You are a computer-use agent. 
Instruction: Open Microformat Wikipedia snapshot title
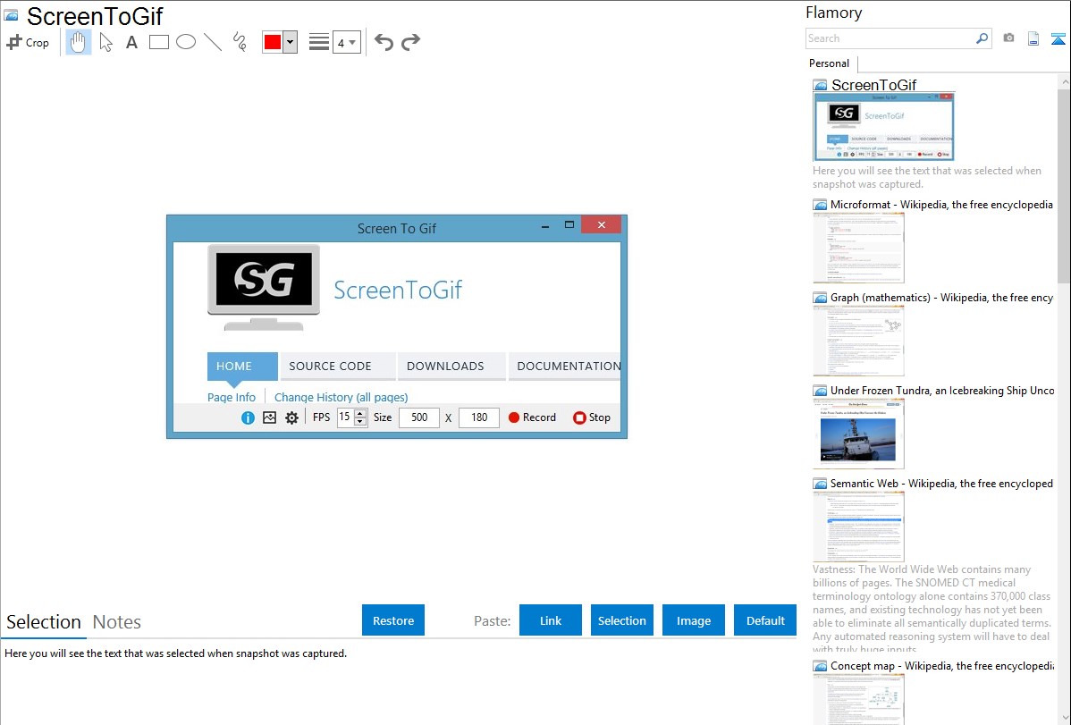[x=941, y=205]
